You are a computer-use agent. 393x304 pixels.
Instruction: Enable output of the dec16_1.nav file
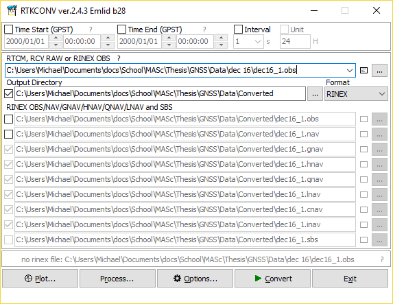[x=8, y=135]
